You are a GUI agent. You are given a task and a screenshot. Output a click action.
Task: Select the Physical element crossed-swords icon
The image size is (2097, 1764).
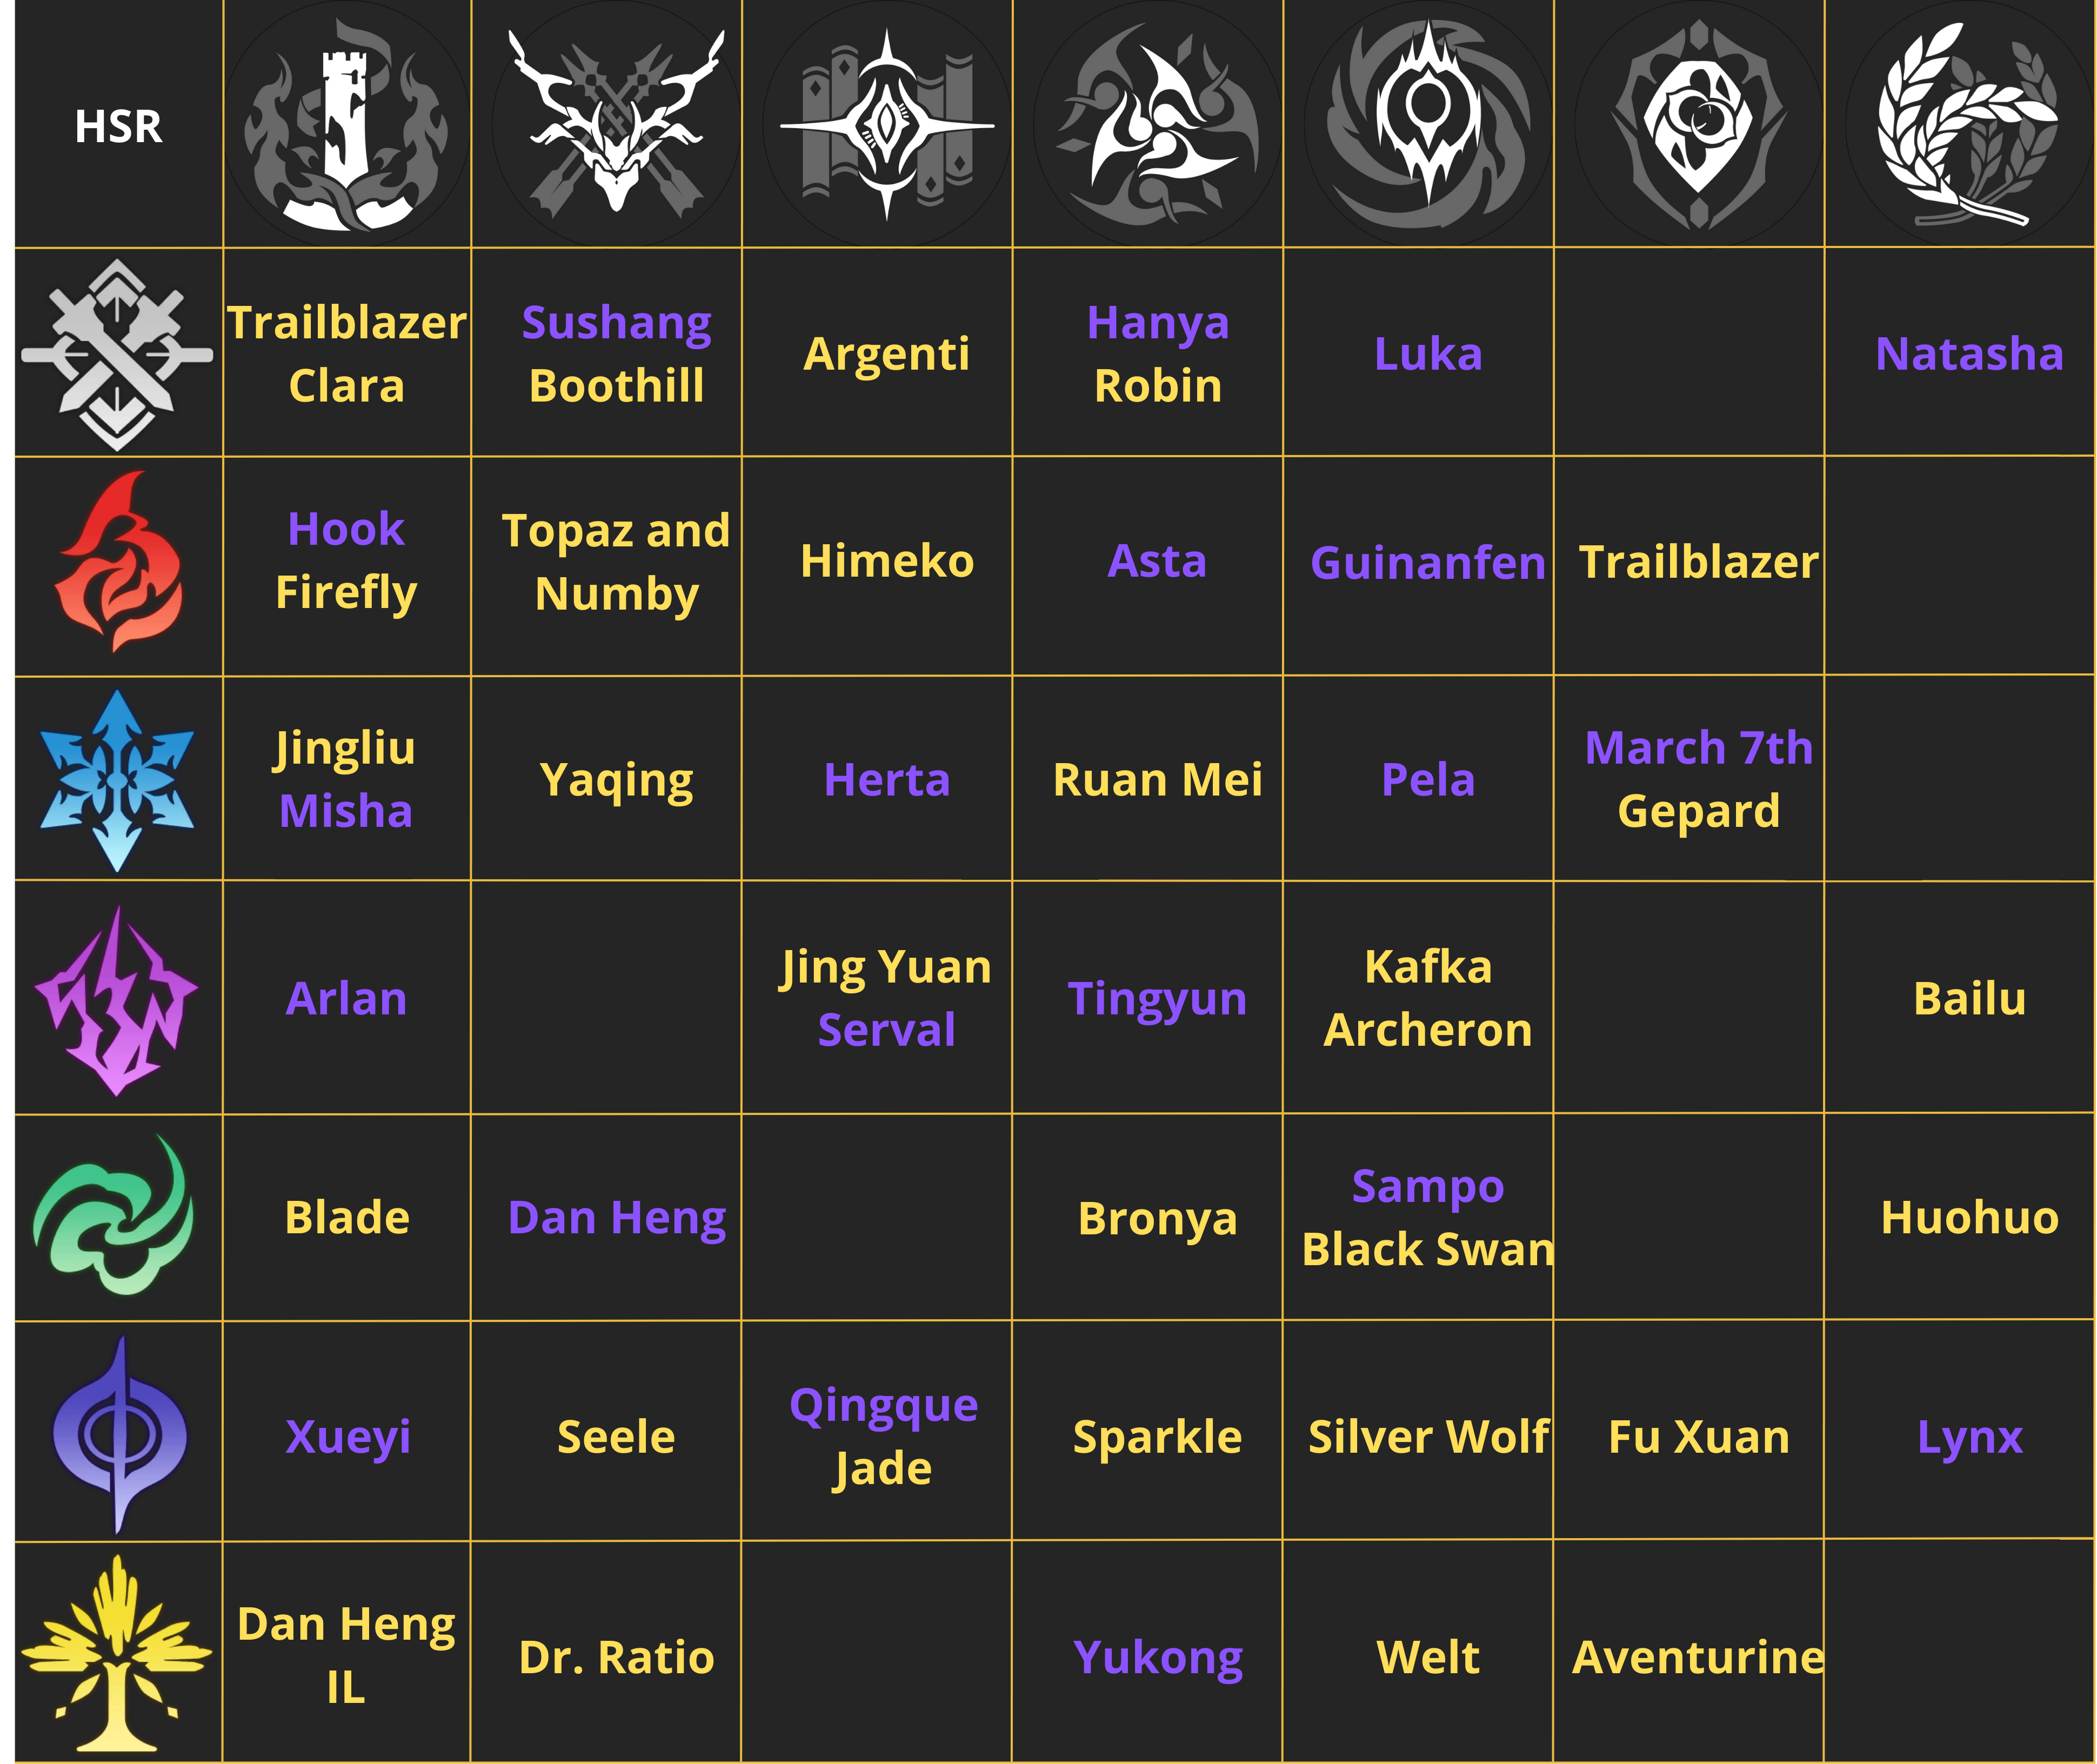click(x=118, y=354)
